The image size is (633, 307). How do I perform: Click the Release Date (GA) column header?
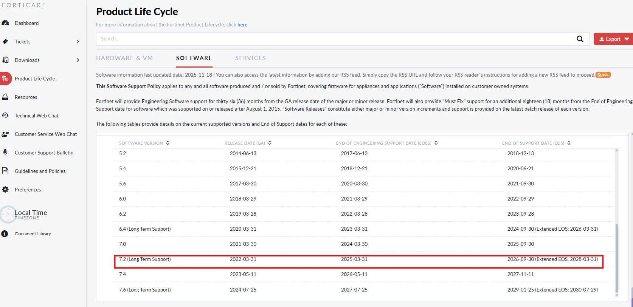(x=245, y=143)
